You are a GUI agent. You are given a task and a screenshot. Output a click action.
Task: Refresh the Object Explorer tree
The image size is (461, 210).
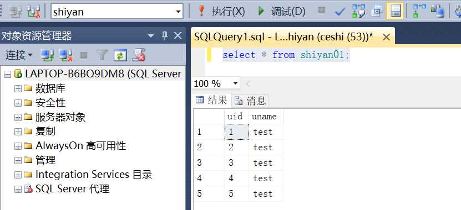pos(120,55)
